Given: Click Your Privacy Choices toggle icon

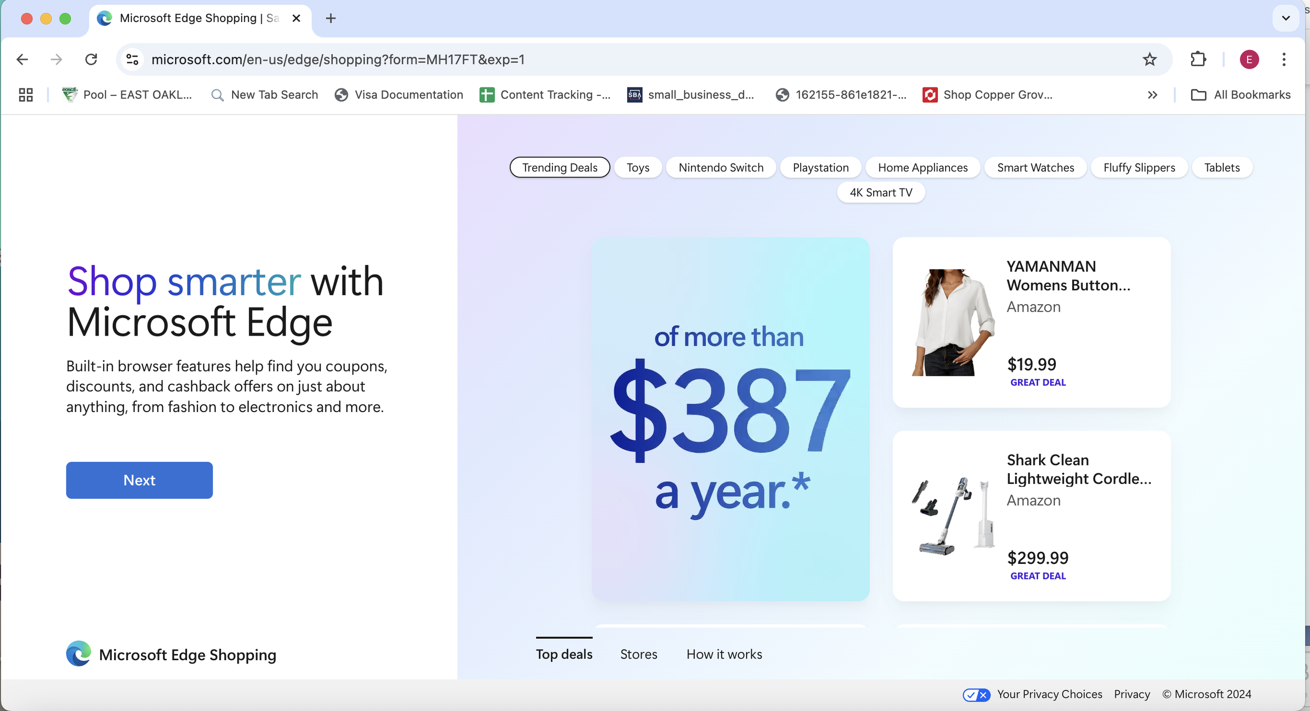Looking at the screenshot, I should pos(976,694).
